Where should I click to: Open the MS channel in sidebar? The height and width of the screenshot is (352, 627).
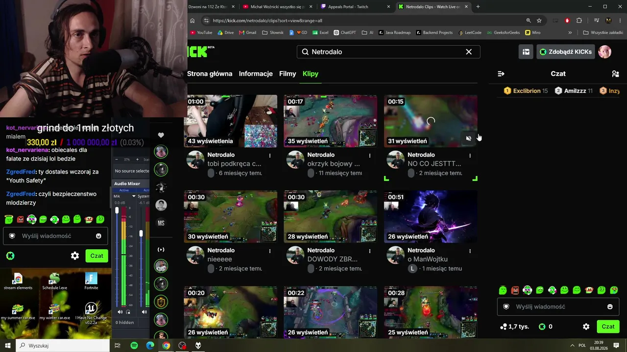pos(161,223)
